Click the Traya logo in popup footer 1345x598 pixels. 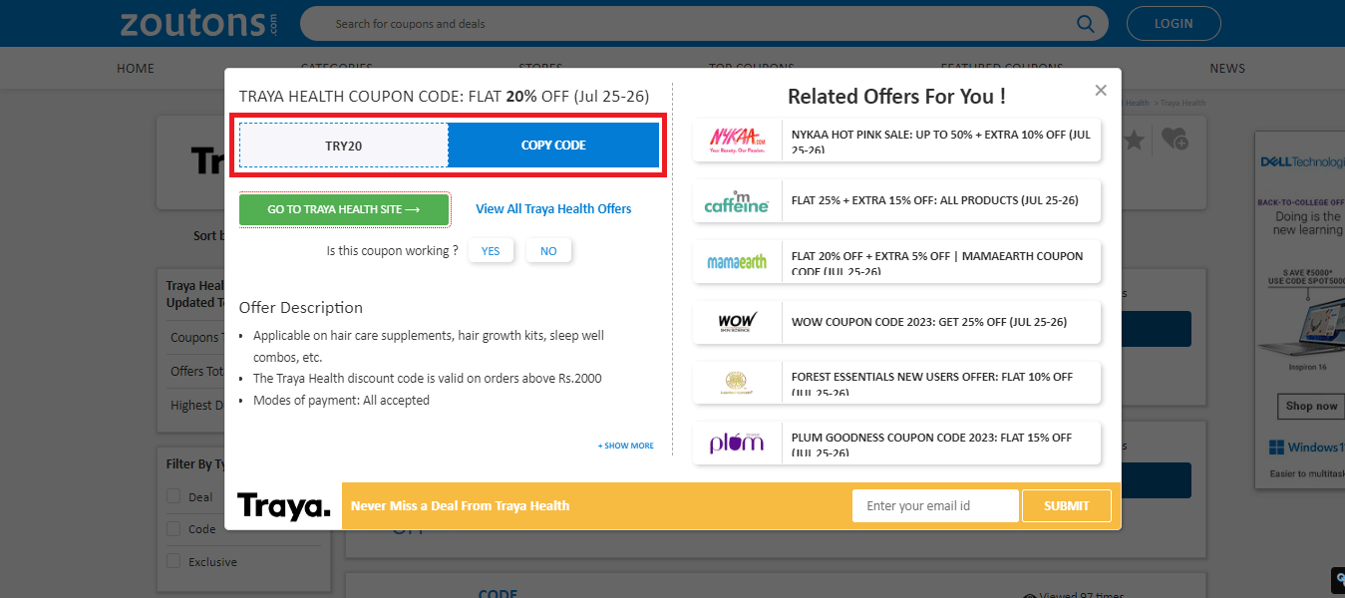coord(284,506)
